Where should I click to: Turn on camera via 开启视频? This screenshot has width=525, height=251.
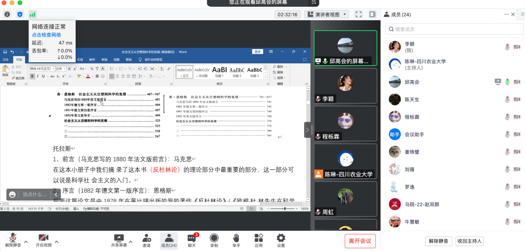point(44,240)
